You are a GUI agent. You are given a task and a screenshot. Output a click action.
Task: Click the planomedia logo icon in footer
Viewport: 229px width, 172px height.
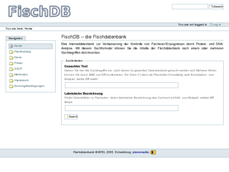153,152
